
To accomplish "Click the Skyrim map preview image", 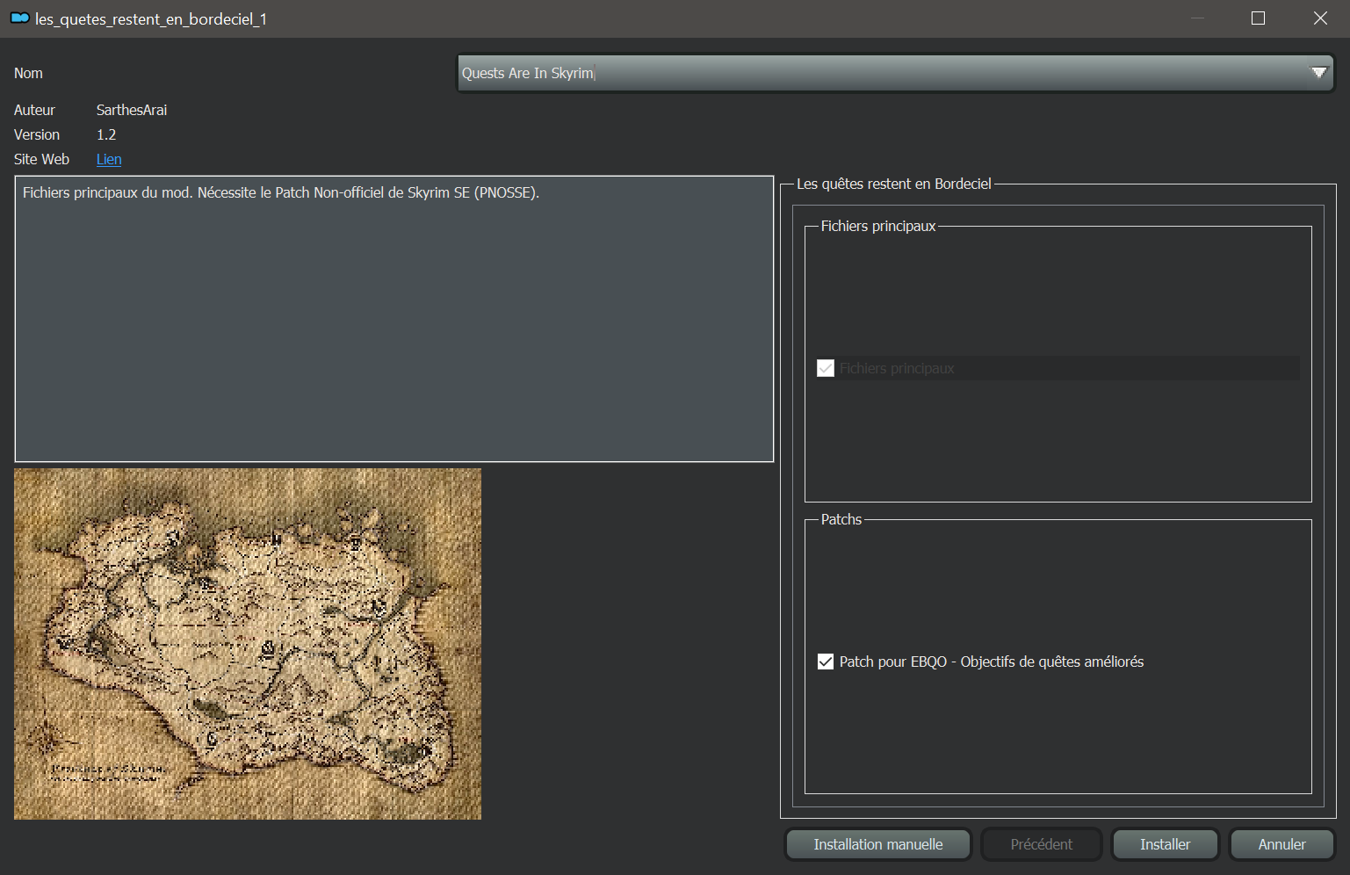I will pyautogui.click(x=248, y=644).
